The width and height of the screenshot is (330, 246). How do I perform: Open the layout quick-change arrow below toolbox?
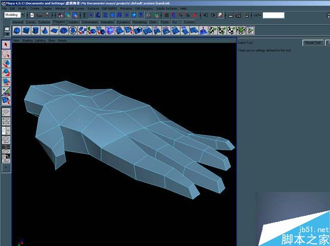[x=6, y=168]
